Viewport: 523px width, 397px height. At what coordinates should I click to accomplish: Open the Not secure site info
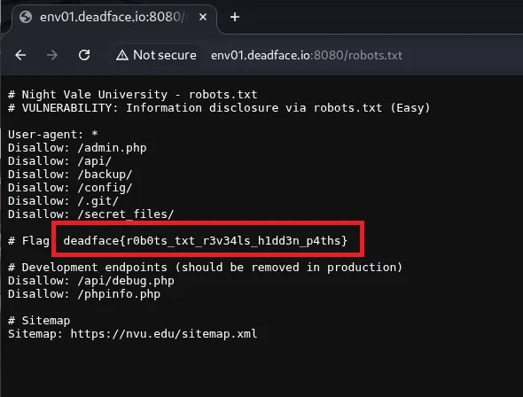pos(156,55)
